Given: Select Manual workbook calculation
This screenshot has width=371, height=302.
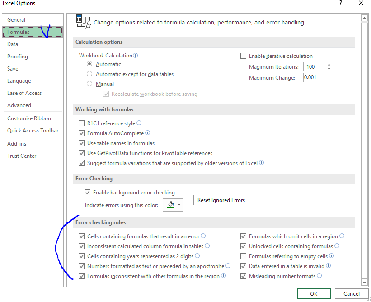Looking at the screenshot, I should point(89,84).
